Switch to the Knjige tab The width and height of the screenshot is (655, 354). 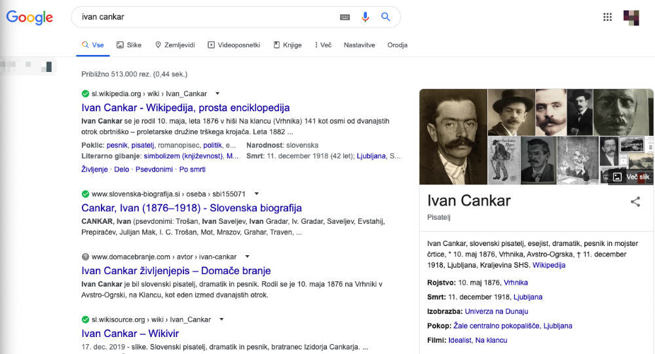point(288,45)
